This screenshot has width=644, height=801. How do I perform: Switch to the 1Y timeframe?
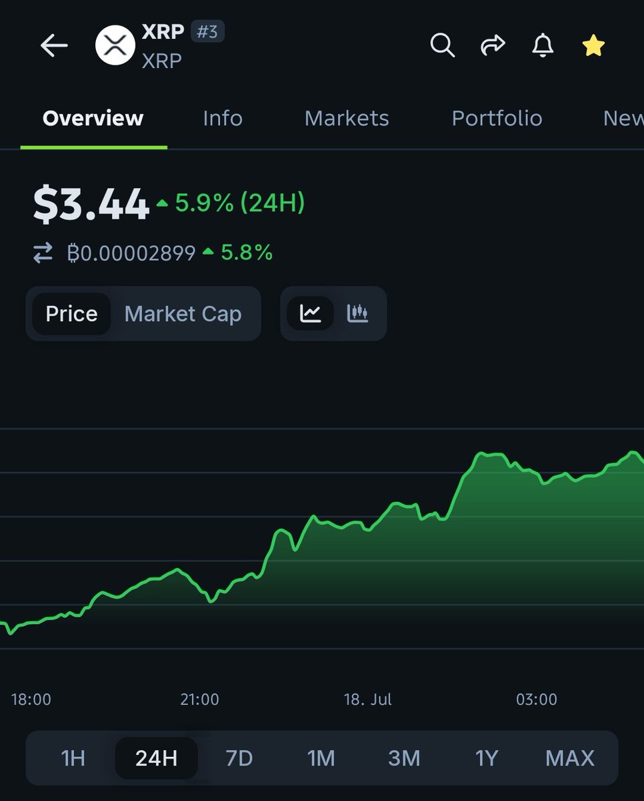[487, 758]
